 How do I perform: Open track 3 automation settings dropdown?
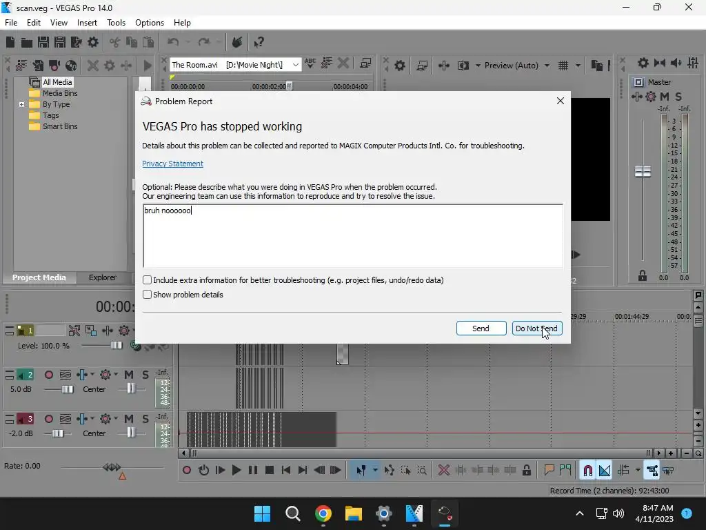116,419
